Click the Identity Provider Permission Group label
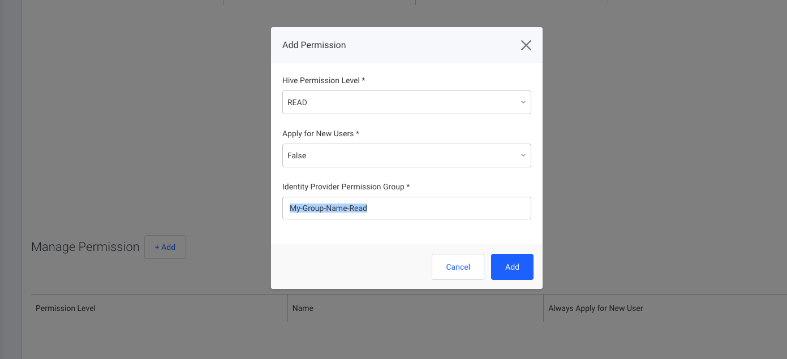The width and height of the screenshot is (787, 359). (346, 187)
